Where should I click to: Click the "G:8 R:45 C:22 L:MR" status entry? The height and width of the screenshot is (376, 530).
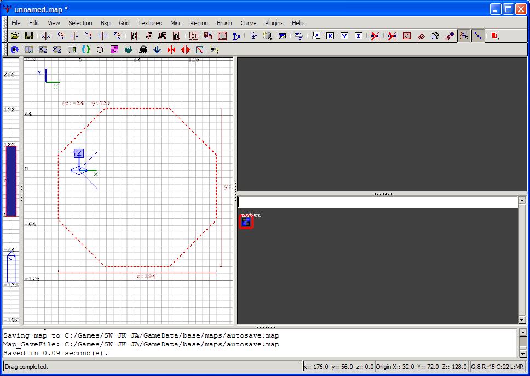pyautogui.click(x=497, y=367)
